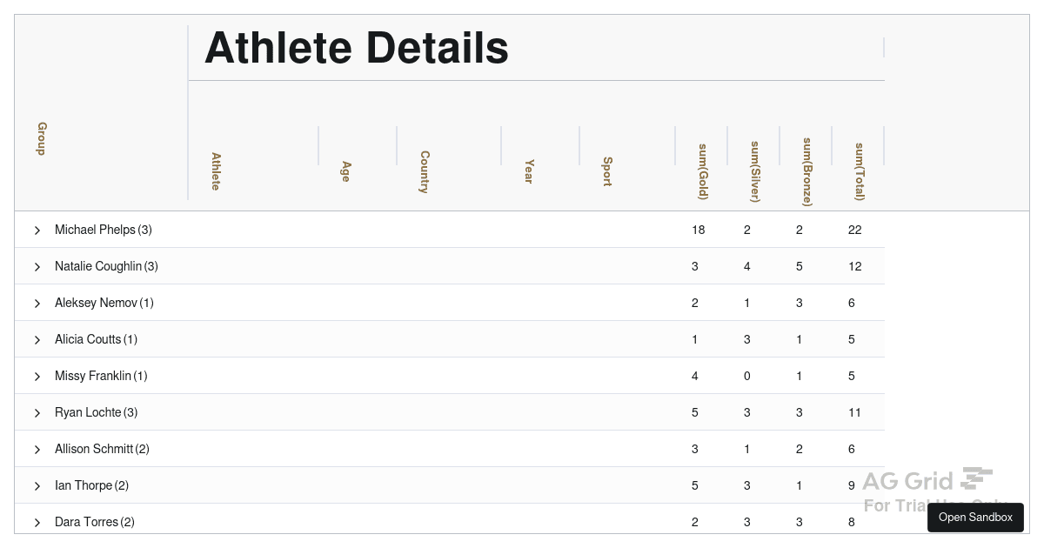
Task: Sort by the Athlete column header
Action: [x=216, y=171]
